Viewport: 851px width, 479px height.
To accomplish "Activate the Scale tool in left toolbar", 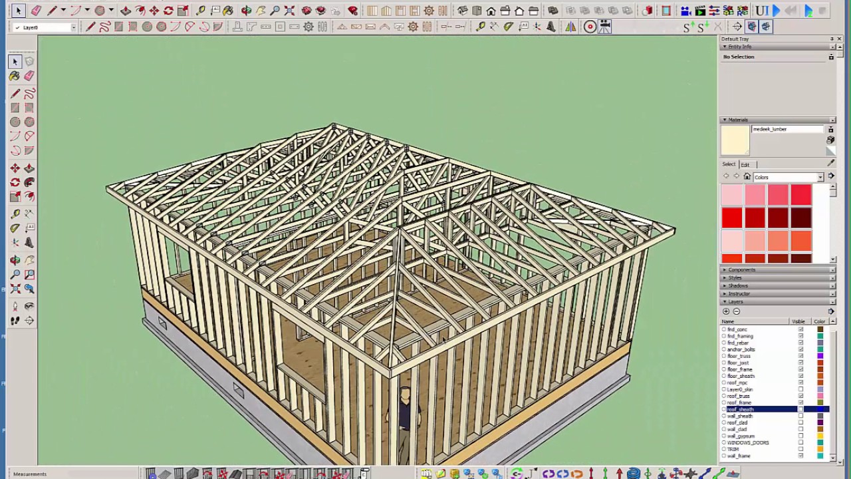I will [15, 197].
